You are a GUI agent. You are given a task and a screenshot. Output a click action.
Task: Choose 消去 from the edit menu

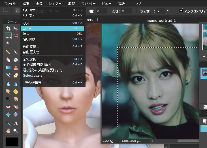click(52, 34)
